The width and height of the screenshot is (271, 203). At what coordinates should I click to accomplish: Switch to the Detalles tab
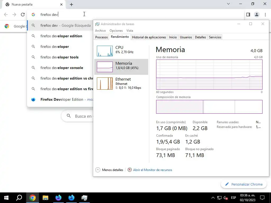pos(200,37)
